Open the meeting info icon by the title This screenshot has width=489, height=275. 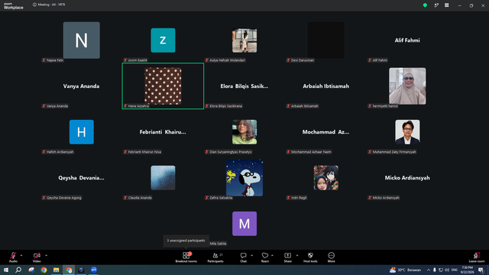tap(34, 5)
